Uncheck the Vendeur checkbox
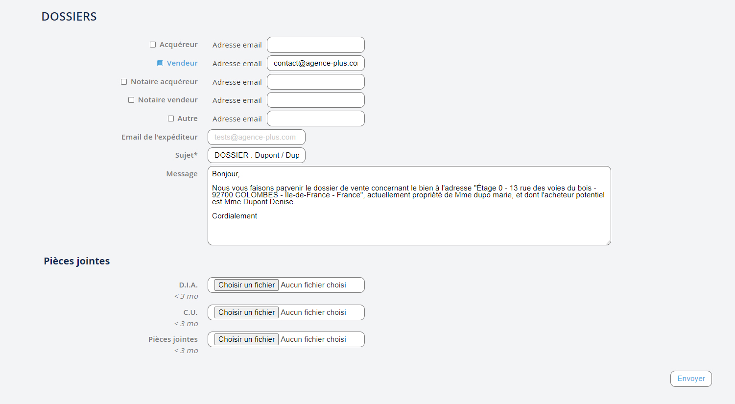This screenshot has height=404, width=735. (160, 63)
